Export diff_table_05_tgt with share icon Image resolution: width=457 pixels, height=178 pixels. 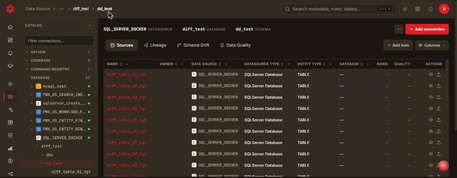click(438, 120)
